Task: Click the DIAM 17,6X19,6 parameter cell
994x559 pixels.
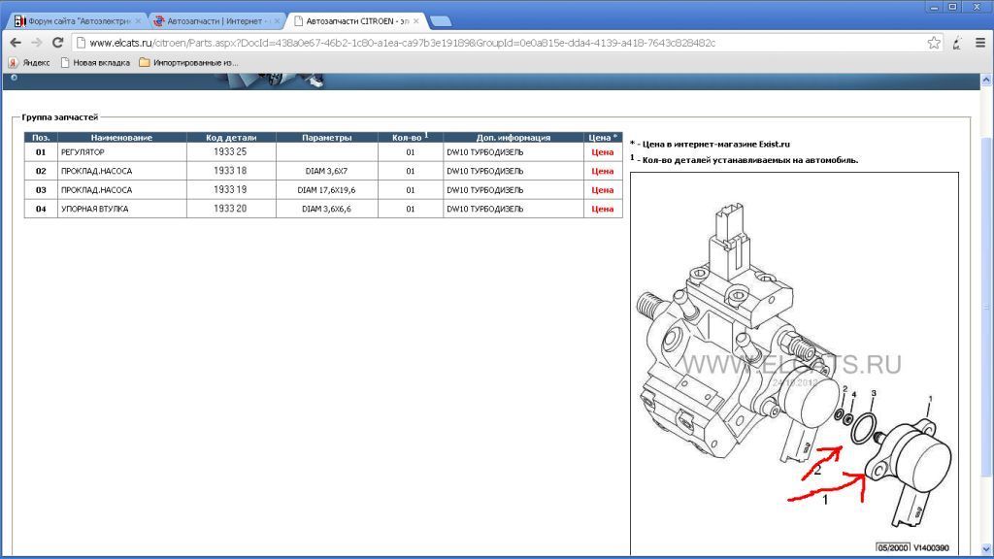Action: [326, 190]
